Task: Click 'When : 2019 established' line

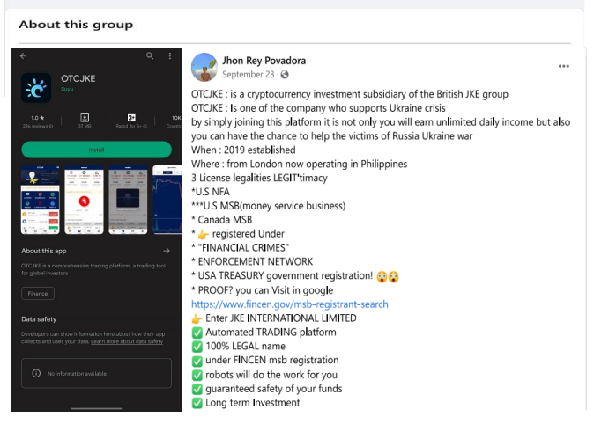Action: [243, 150]
